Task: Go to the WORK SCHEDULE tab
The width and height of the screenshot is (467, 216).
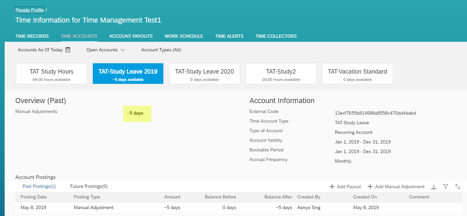Action: click(184, 36)
